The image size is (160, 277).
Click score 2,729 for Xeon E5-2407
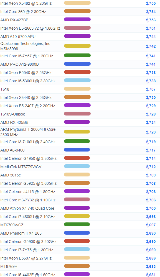click(151, 106)
